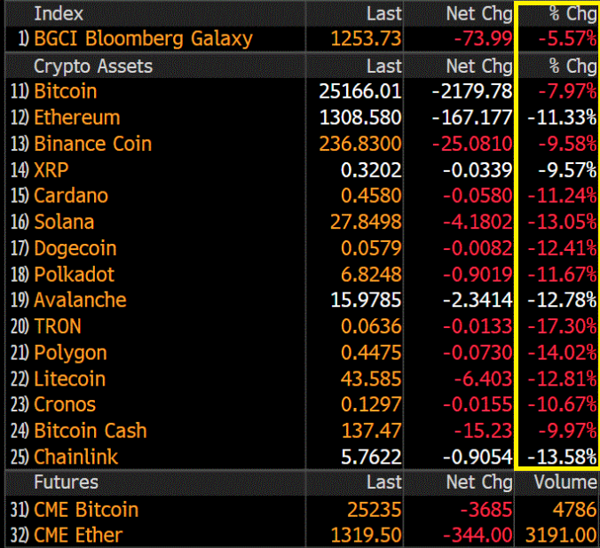Click XRP net change -0.0339
The width and height of the screenshot is (600, 548).
tap(478, 169)
